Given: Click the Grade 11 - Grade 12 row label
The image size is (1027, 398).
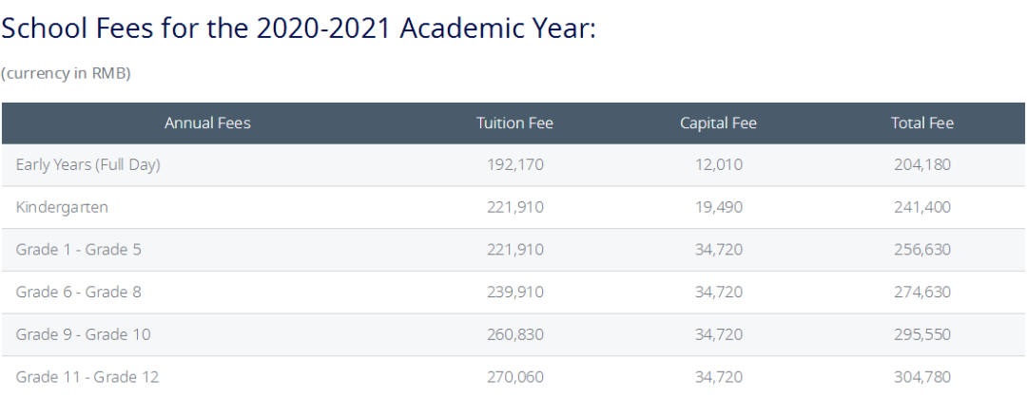Looking at the screenshot, I should click(87, 377).
